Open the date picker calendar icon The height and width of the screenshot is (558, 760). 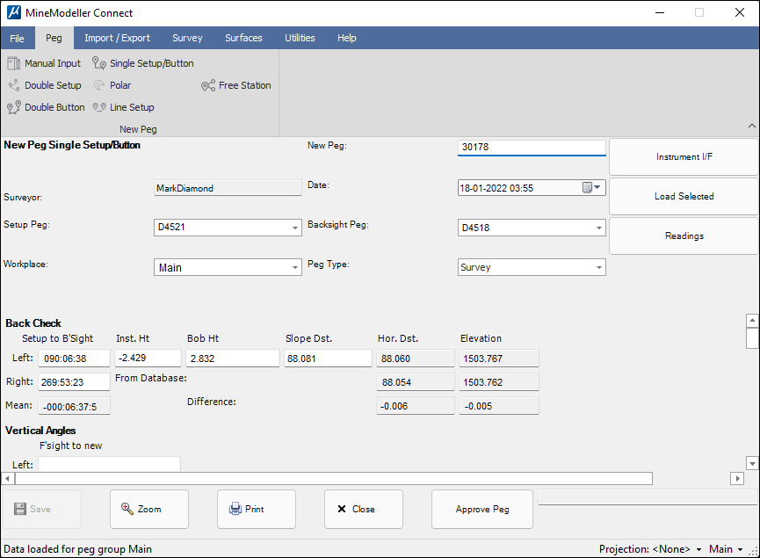coord(587,187)
